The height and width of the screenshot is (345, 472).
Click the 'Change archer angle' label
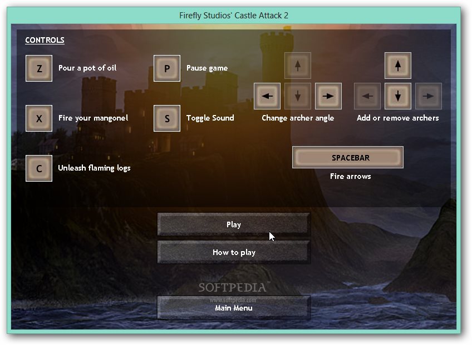(298, 118)
